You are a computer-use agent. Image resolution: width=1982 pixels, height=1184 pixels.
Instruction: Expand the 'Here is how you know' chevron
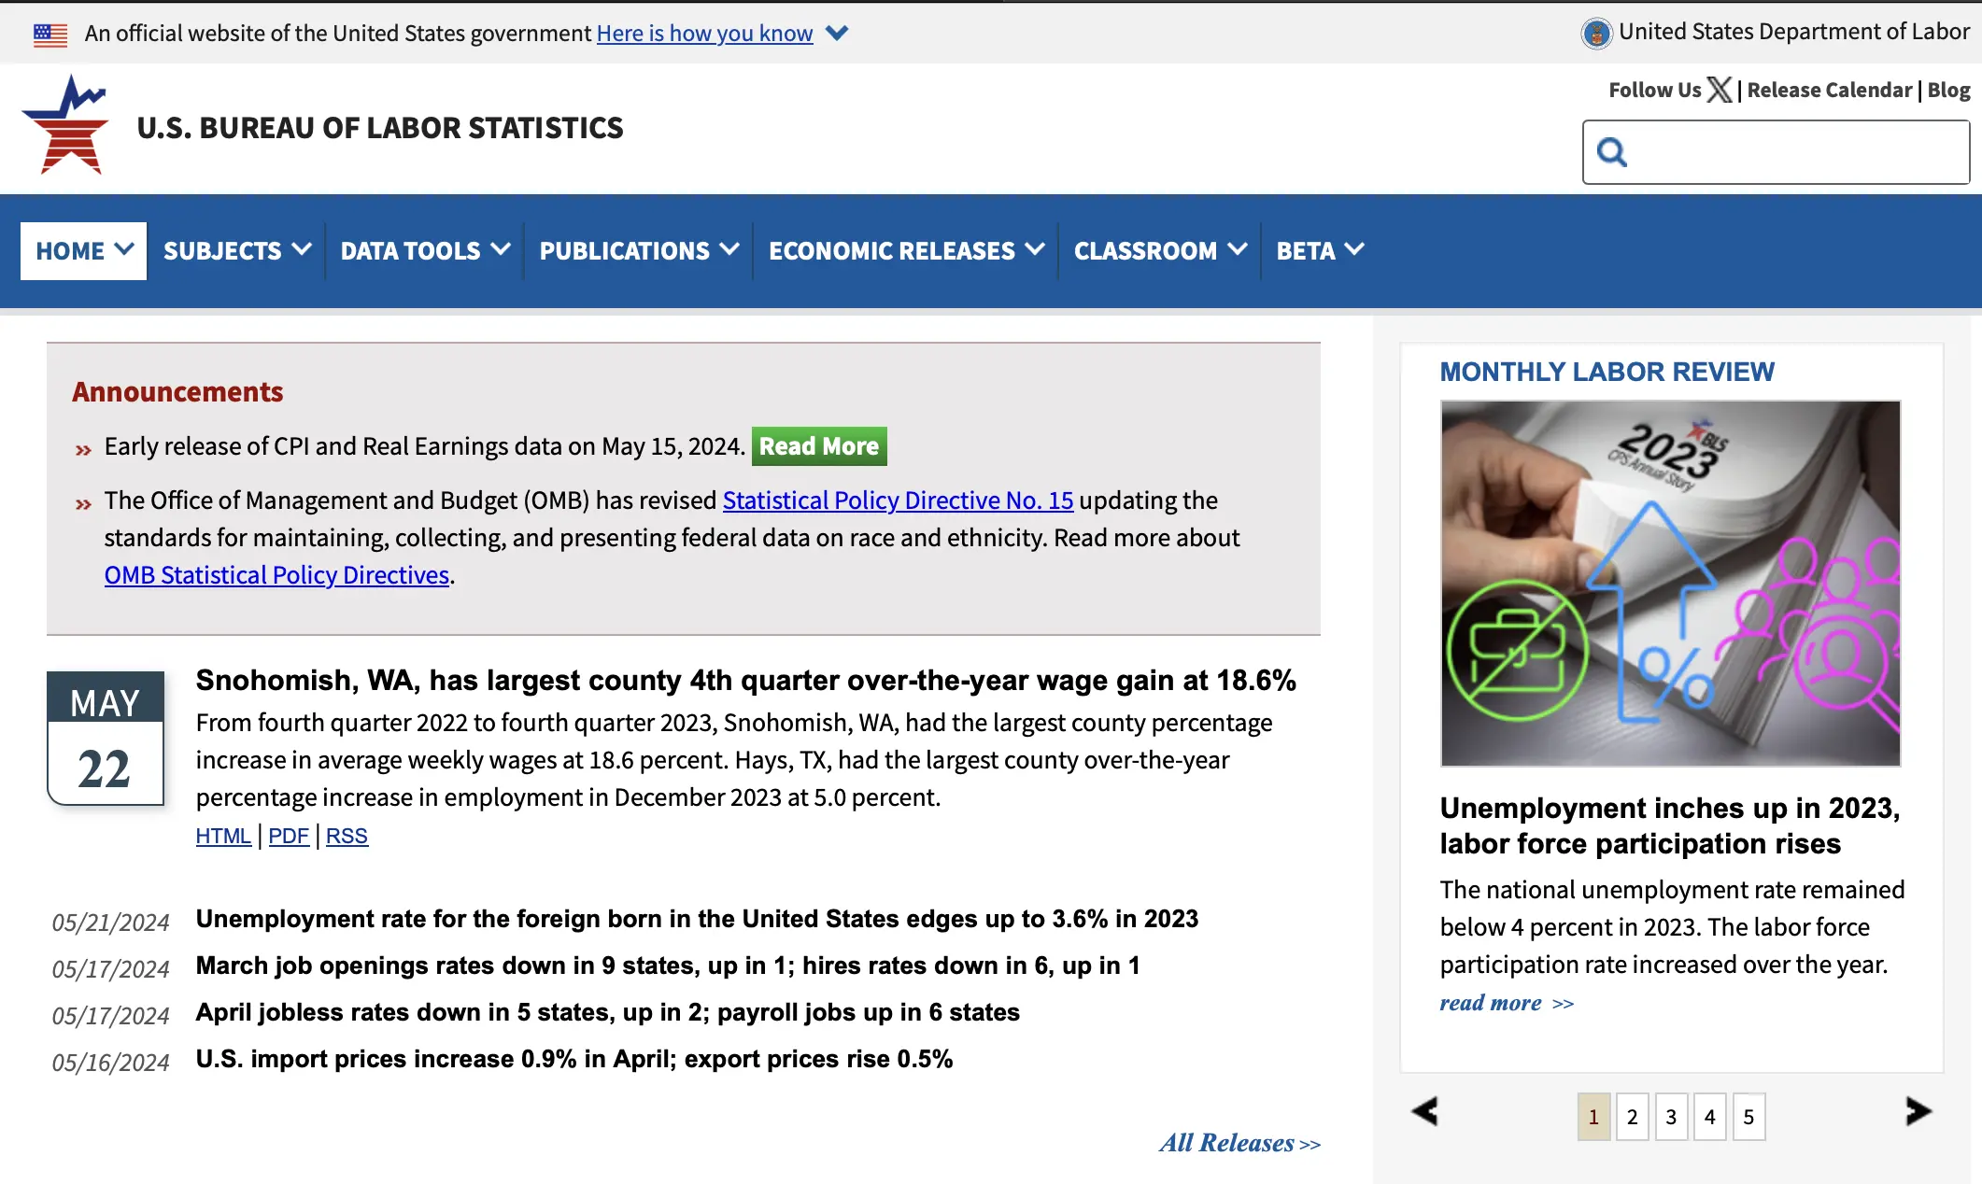tap(837, 34)
